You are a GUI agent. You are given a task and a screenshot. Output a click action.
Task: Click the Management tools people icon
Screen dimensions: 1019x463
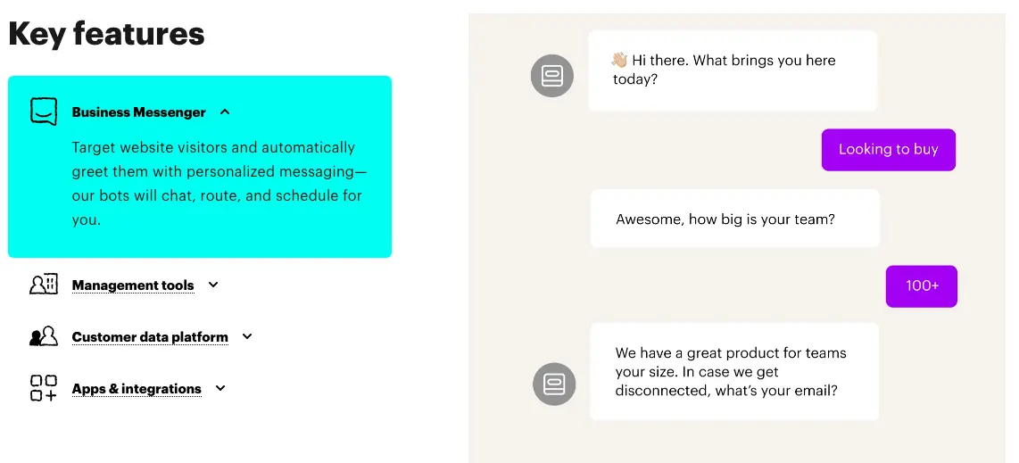pos(44,284)
